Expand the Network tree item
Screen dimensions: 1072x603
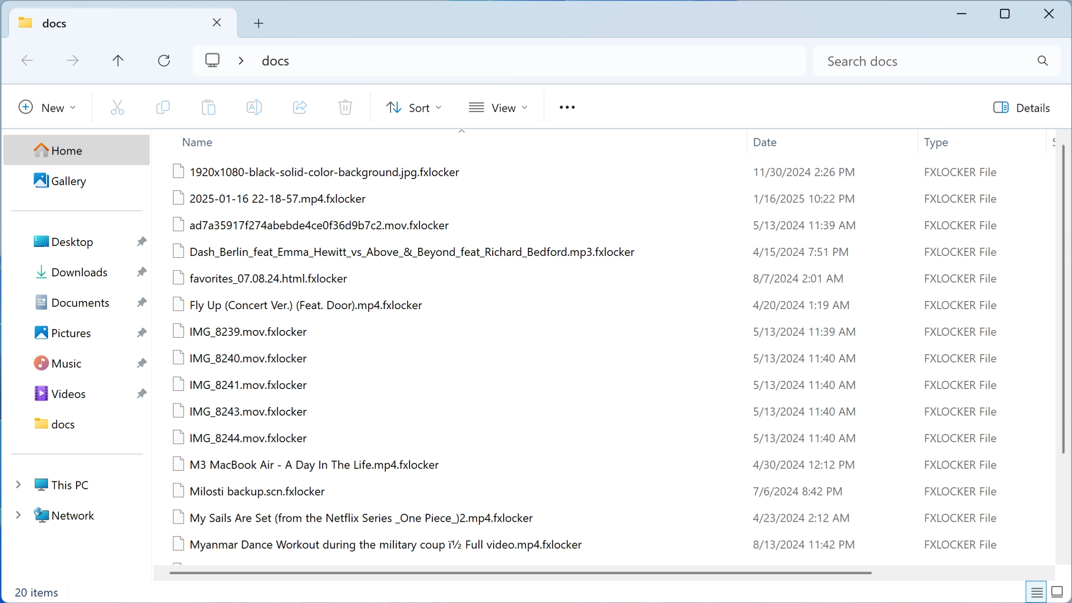[18, 515]
